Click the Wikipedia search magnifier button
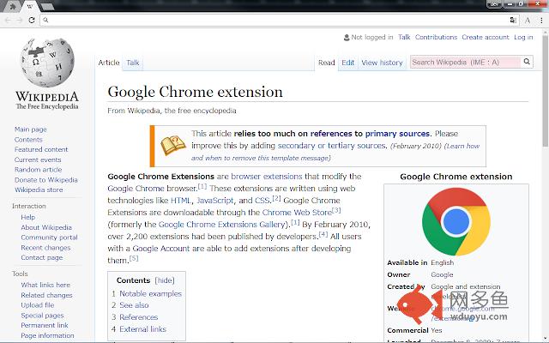The width and height of the screenshot is (549, 343). tap(527, 62)
